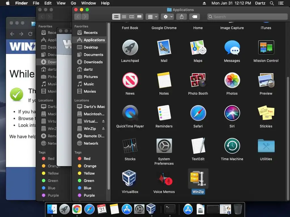Open the News app icon
This screenshot has width=290, height=217.
coord(130,80)
